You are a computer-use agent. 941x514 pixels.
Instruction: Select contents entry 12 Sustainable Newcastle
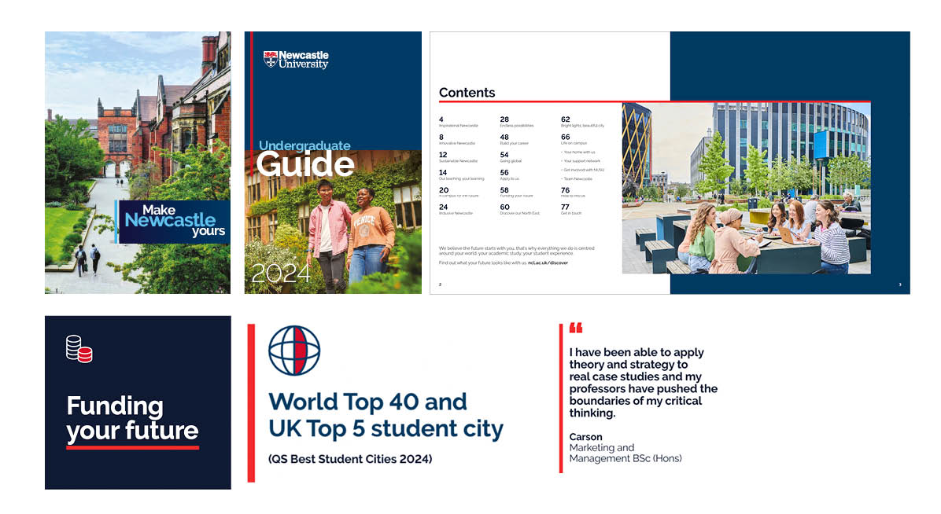458,157
